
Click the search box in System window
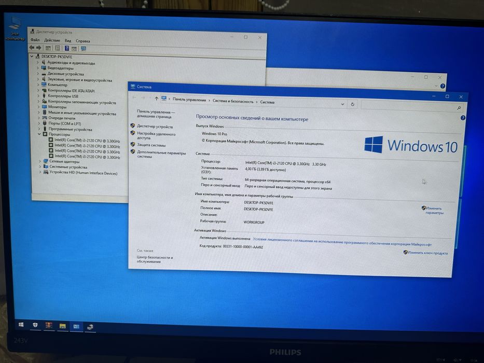point(412,106)
